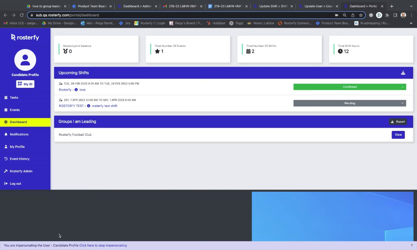Toggle the browser side panel icon
Viewport: 417px width, 250px height.
tap(395, 15)
